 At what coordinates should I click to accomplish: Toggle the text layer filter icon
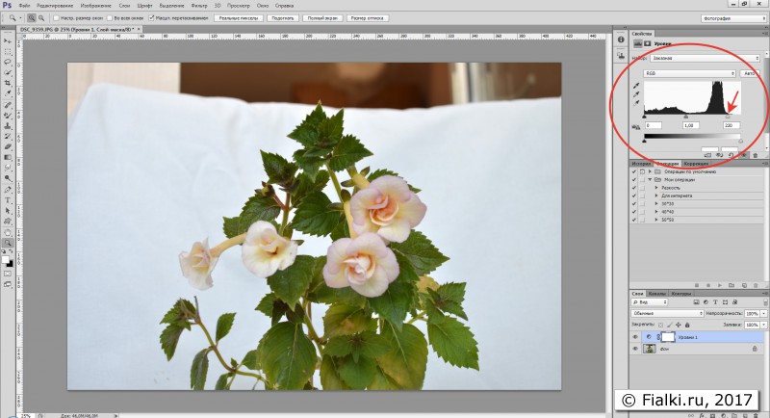click(715, 302)
